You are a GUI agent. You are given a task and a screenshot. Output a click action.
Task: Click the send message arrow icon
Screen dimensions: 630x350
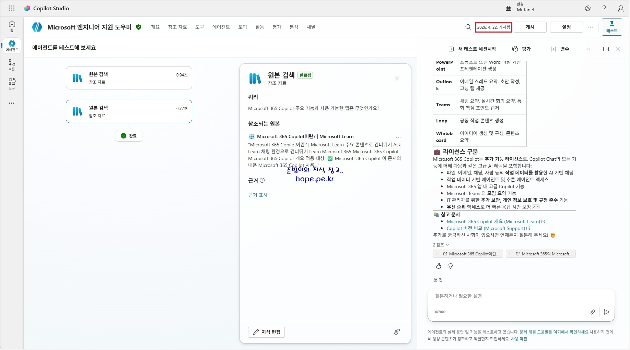[x=607, y=312]
